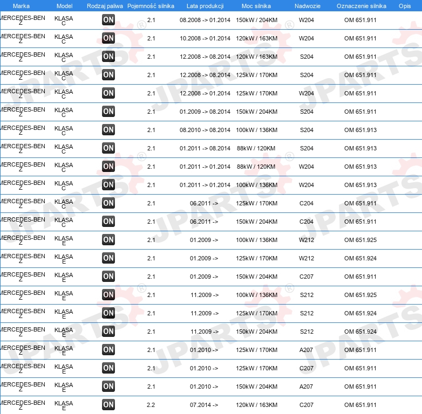The image size is (422, 414).
Task: Click ON icon in A207 125kW/170KM row
Action: pyautogui.click(x=108, y=349)
